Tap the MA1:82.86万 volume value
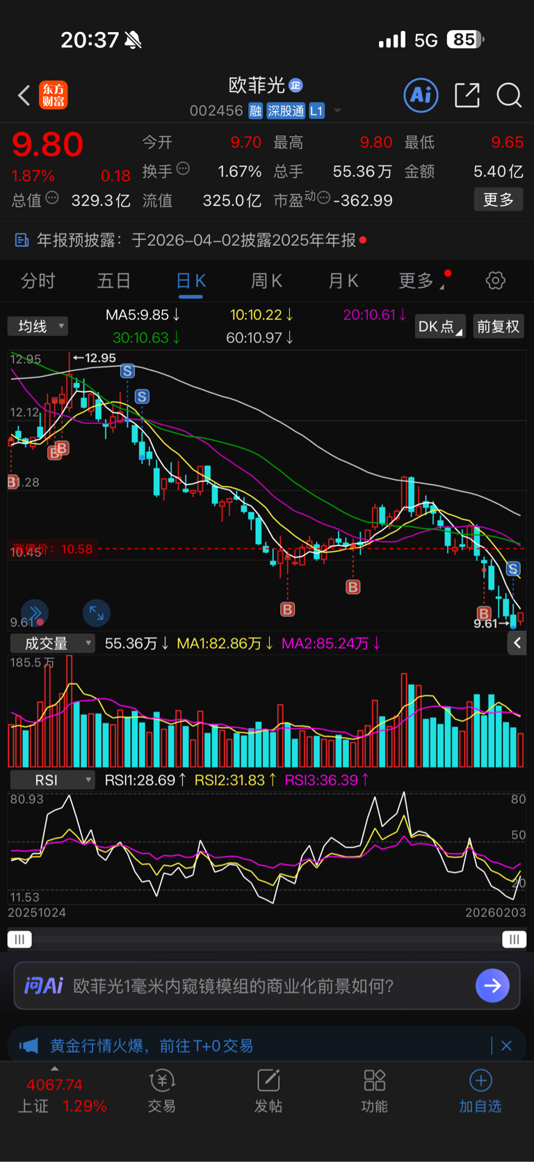Viewport: 534px width, 1162px height. (x=225, y=643)
